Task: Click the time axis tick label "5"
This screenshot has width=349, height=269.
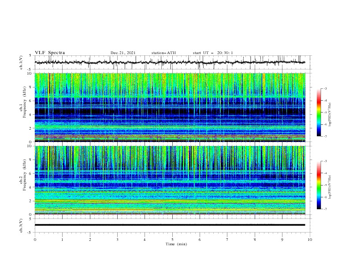Action: 172,240
